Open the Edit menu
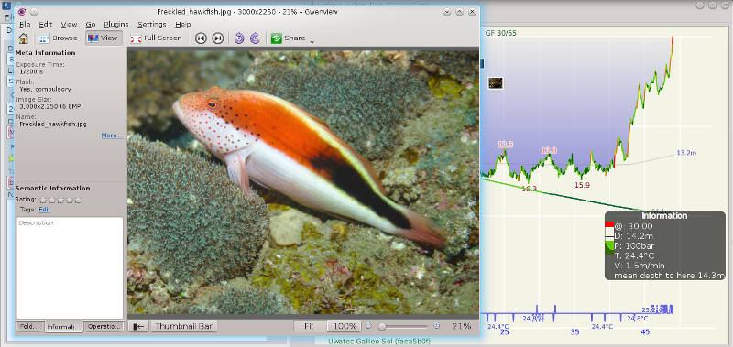The image size is (733, 347). [46, 25]
